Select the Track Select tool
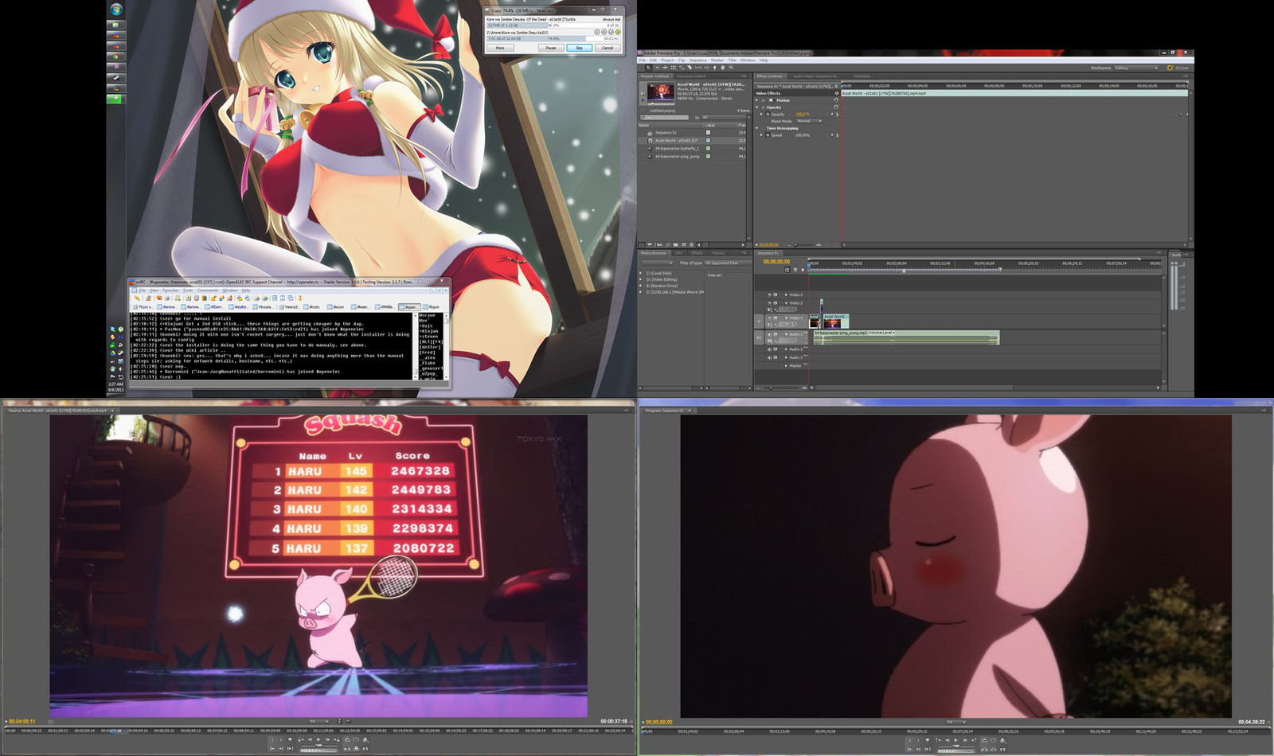1274x756 pixels. point(657,68)
